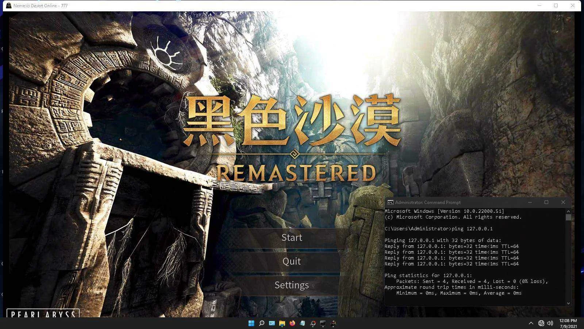Open Settings from the game menu
This screenshot has height=329, width=584.
point(292,285)
